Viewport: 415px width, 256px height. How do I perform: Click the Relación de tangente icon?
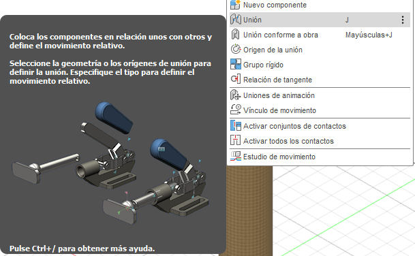(236, 79)
